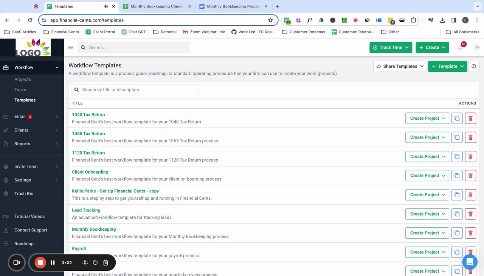
Task: Duplicate the 1120 Tax Return template
Action: pos(457,156)
